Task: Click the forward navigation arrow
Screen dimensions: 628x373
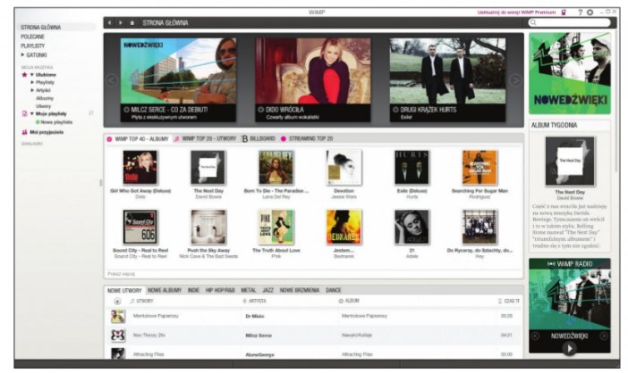Action: tap(120, 23)
